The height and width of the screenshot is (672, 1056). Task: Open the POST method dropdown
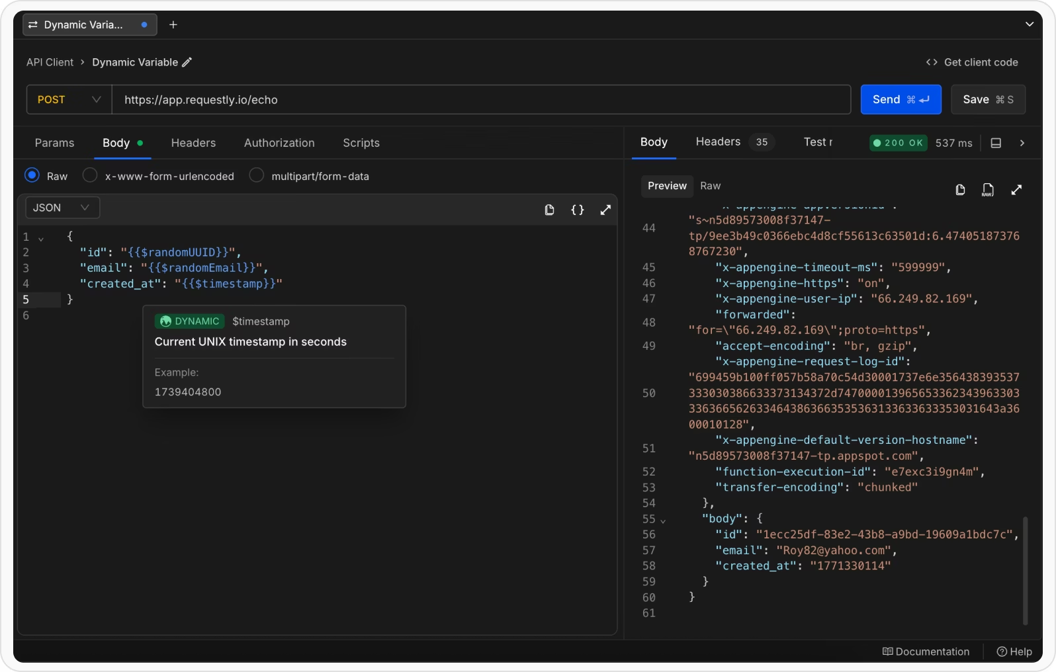[69, 100]
